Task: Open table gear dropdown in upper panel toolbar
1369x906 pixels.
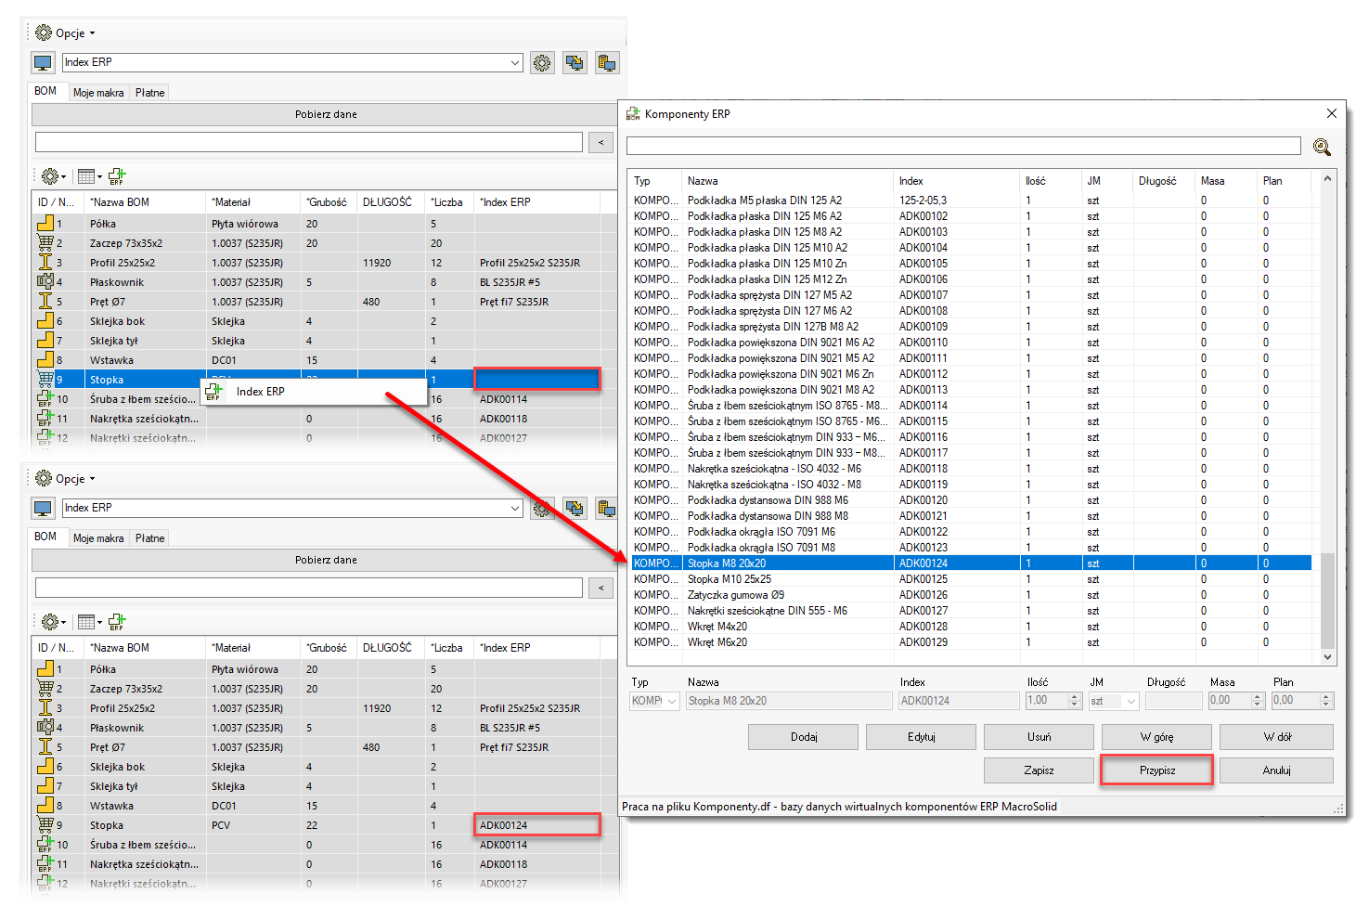Action: [x=53, y=176]
